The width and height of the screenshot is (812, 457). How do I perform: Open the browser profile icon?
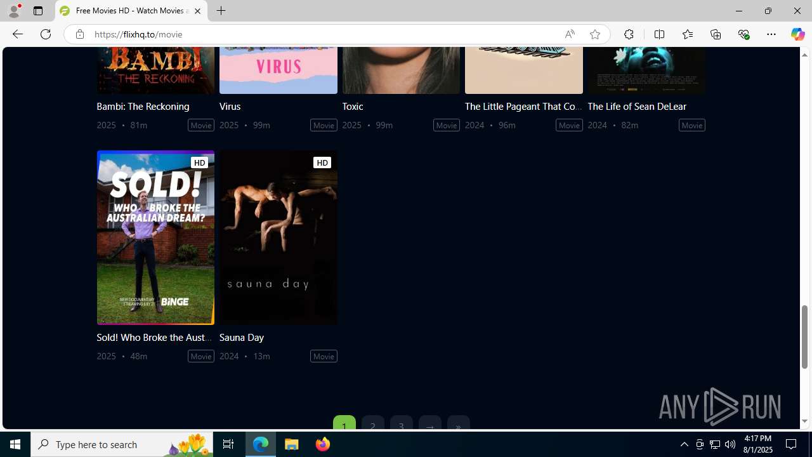13,11
